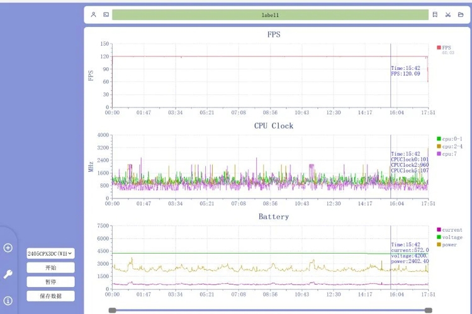Screen dimensions: 472x314
Task: Toggle the current series in Battery legend
Action: click(449, 230)
